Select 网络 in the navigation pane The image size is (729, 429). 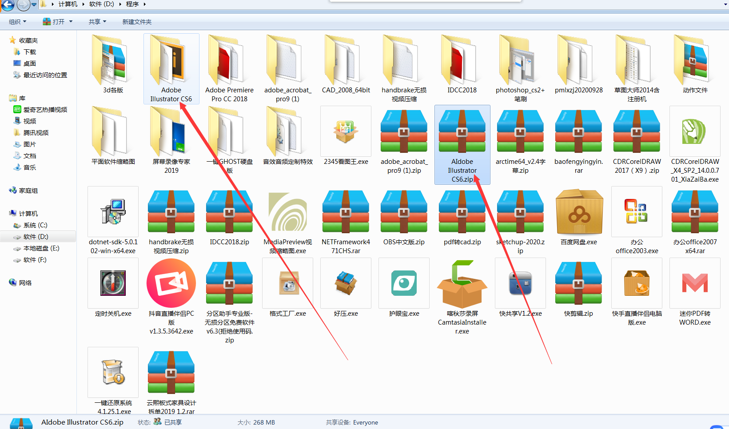point(25,283)
